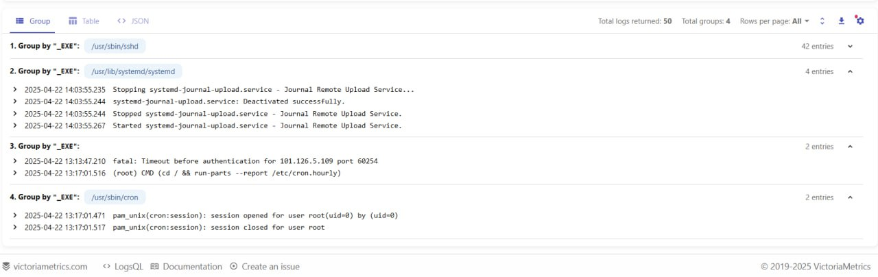This screenshot has width=878, height=277.
Task: Open the group view settings gear
Action: tap(859, 21)
